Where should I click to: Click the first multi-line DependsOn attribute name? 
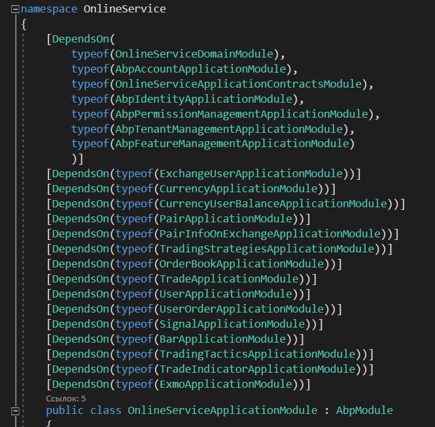coord(80,39)
